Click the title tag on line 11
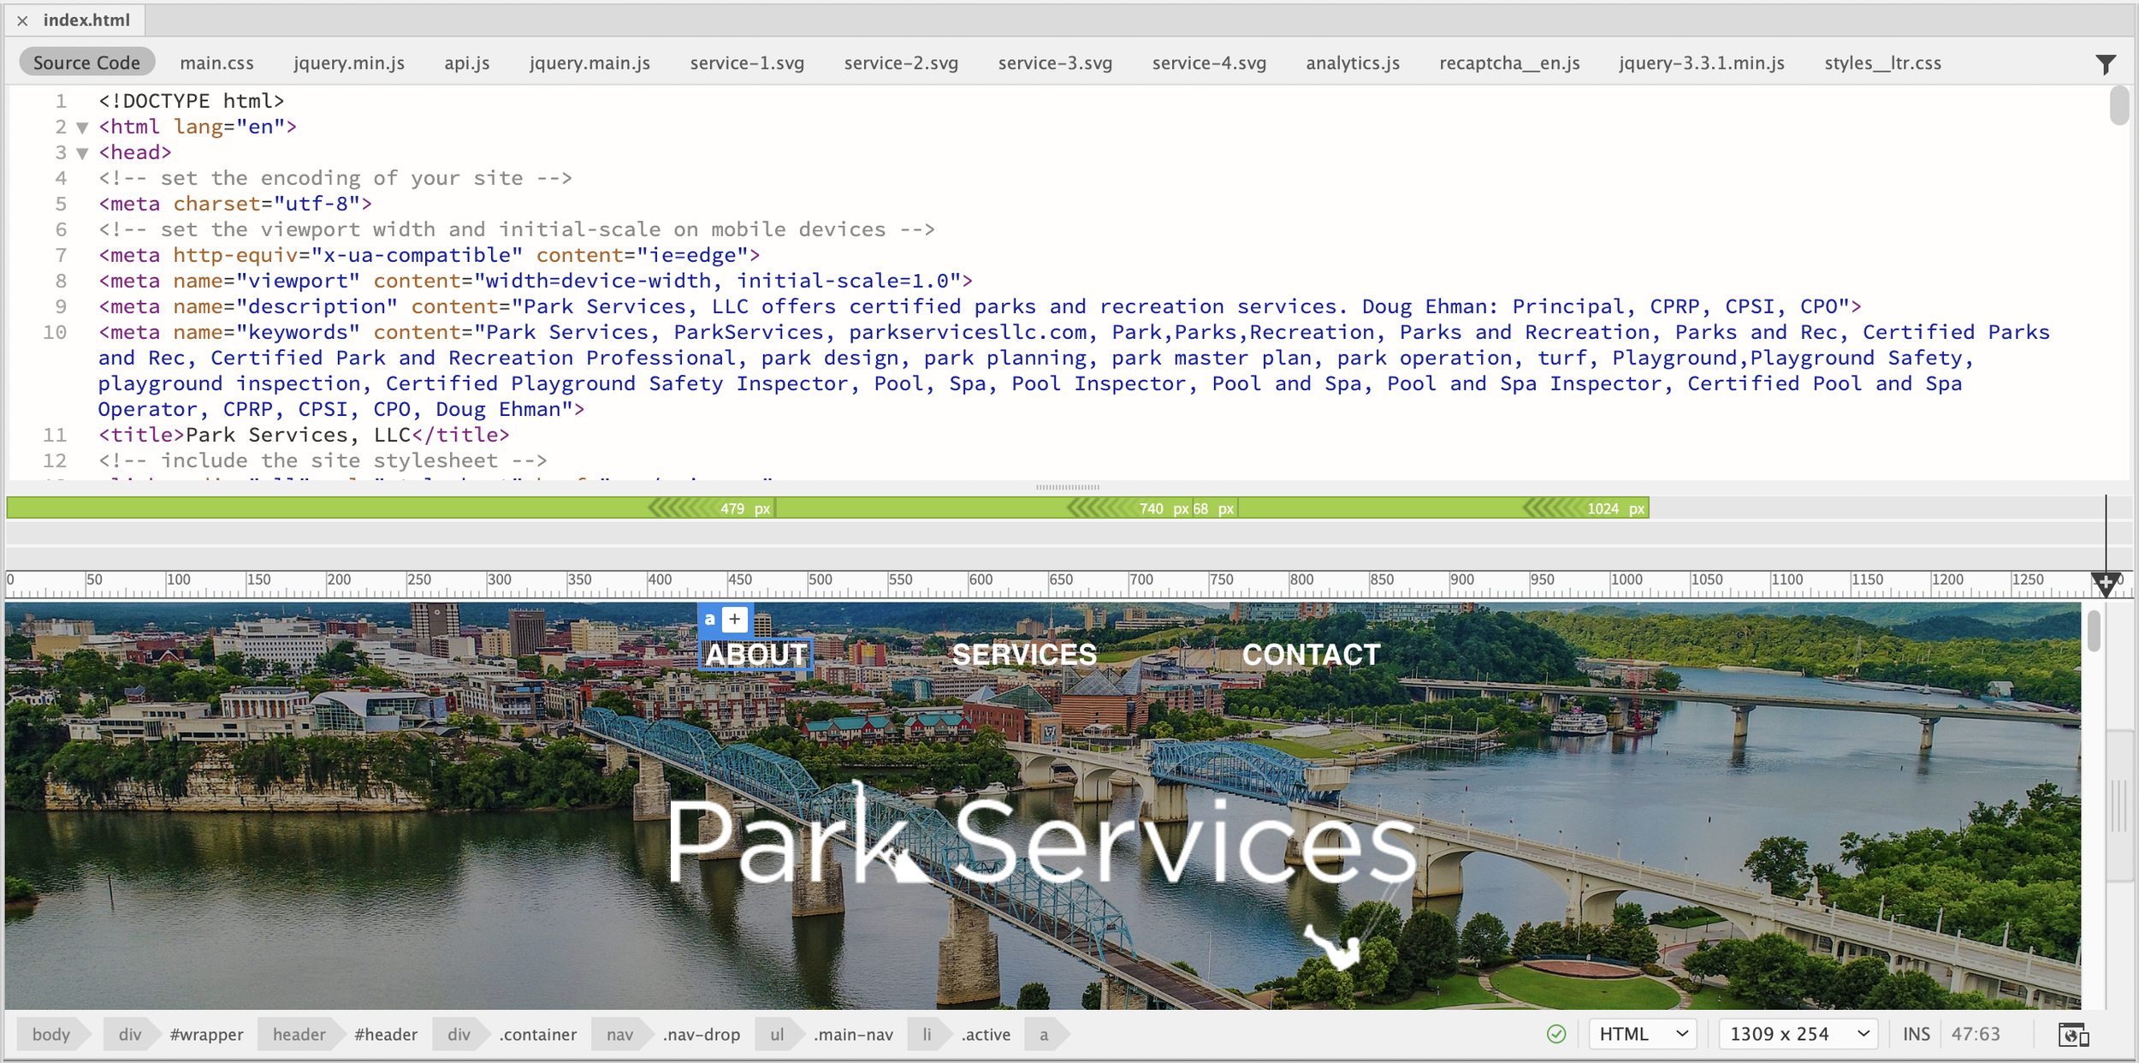2139x1063 pixels. (x=304, y=435)
